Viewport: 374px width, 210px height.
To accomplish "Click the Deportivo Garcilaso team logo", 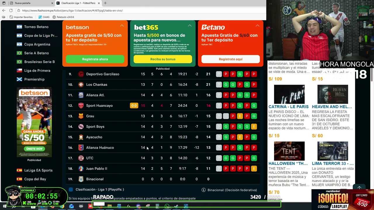I will pyautogui.click(x=81, y=74).
